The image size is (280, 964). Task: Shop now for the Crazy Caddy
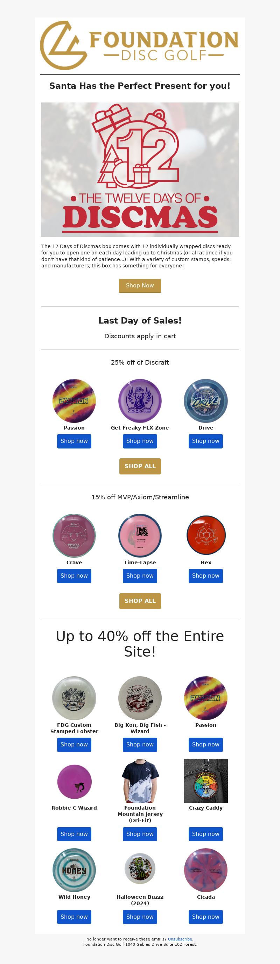pos(206,834)
